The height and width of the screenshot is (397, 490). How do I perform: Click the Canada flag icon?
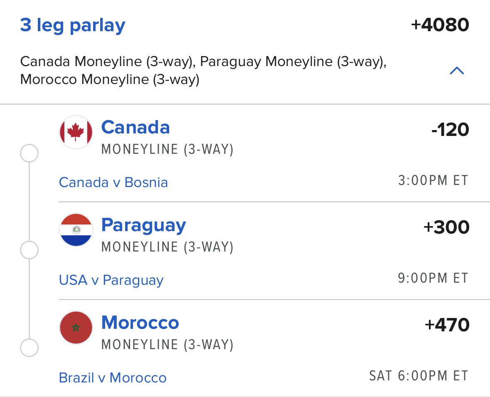76,132
